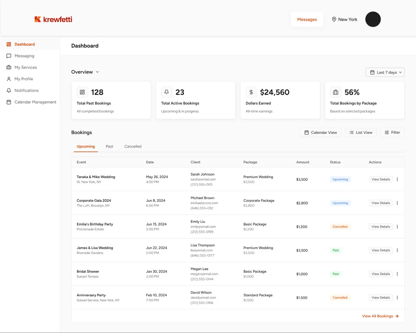Click the Dashboard grid icon in sidebar
Image resolution: width=416 pixels, height=333 pixels.
click(9, 44)
